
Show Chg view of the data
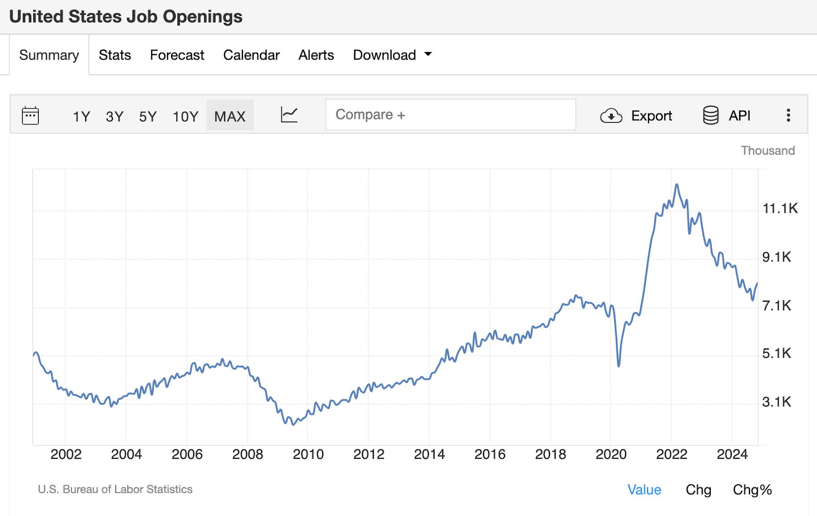tap(698, 490)
